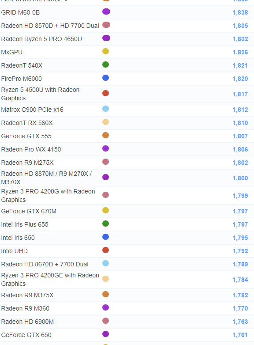Open Ryzen 5 4500U with Radeon Graphics
254x345 pixels.
coord(40,94)
